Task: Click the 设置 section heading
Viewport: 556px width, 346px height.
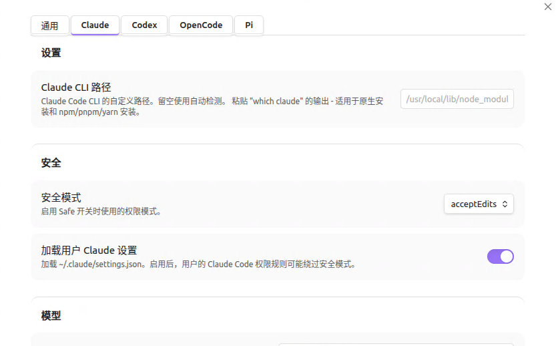Action: (51, 53)
